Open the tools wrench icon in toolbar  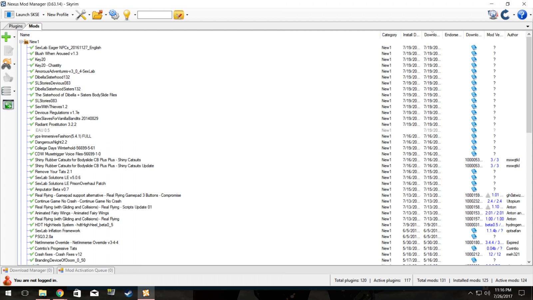(81, 15)
